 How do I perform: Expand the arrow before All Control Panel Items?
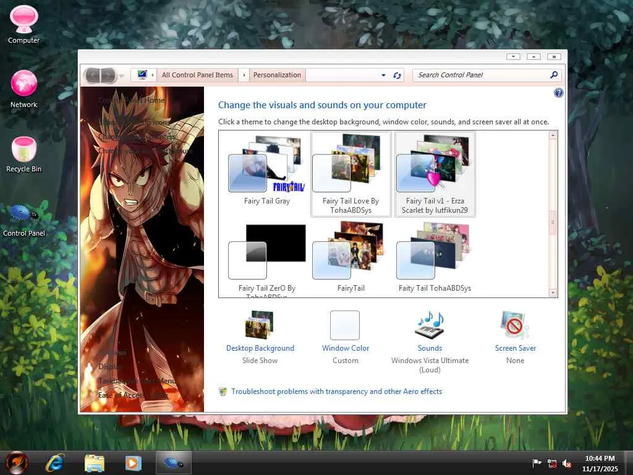pyautogui.click(x=152, y=75)
